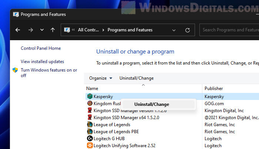
Task: Click the Kingston SSD Manager x64 icon
Action: coord(90,118)
